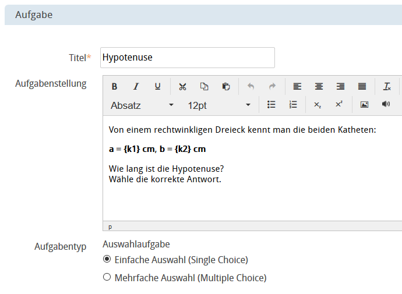Cut selected text with the scissors icon
The image size is (402, 294).
182,87
